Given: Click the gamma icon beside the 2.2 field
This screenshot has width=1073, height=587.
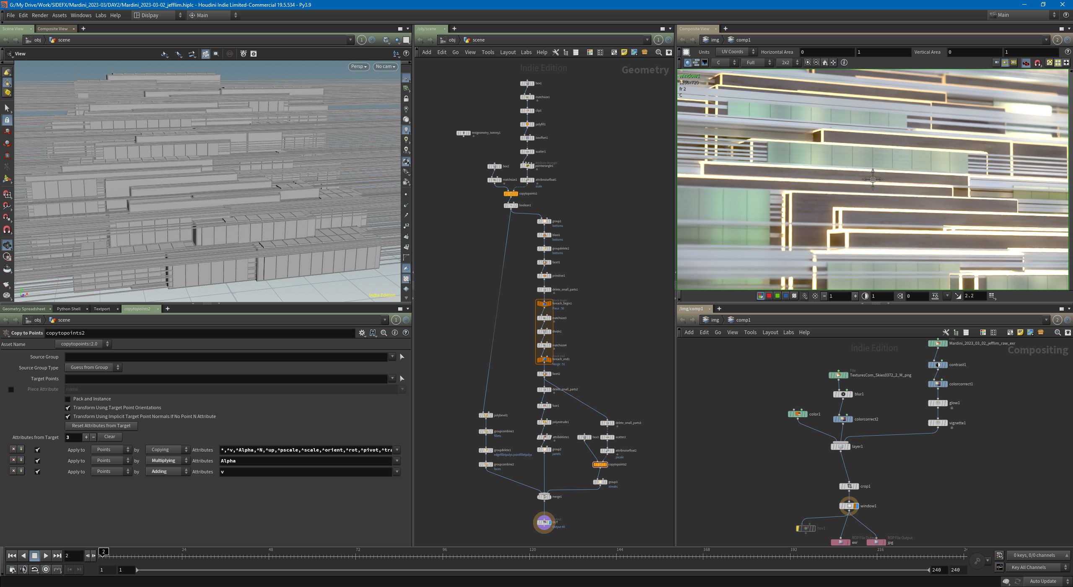Looking at the screenshot, I should click(958, 296).
